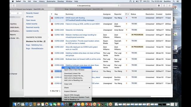Screen dimensions: 191x107
Task: Open the volume control in menu bar
Action: [x=137, y=1]
